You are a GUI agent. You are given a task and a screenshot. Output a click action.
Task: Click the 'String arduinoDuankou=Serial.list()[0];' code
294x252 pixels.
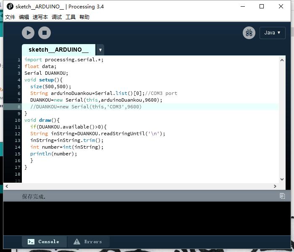[87, 93]
